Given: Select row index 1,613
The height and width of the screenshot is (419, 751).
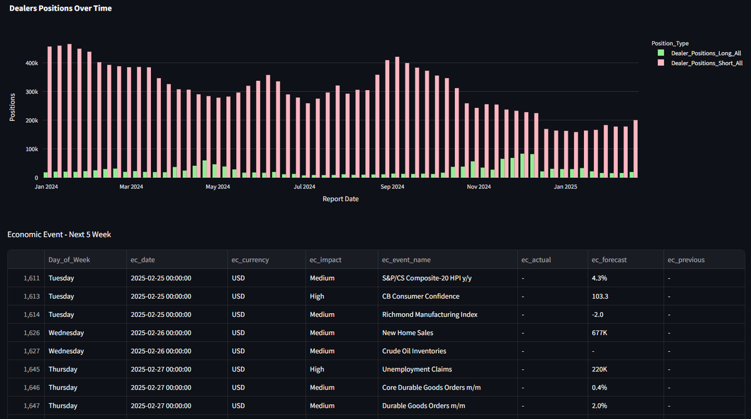Looking at the screenshot, I should 26,296.
